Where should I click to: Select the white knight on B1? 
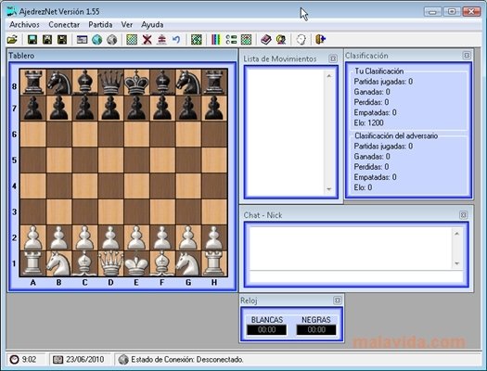click(58, 263)
